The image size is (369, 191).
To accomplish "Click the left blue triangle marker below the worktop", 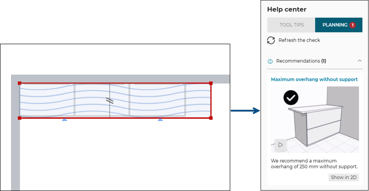I will pyautogui.click(x=65, y=120).
